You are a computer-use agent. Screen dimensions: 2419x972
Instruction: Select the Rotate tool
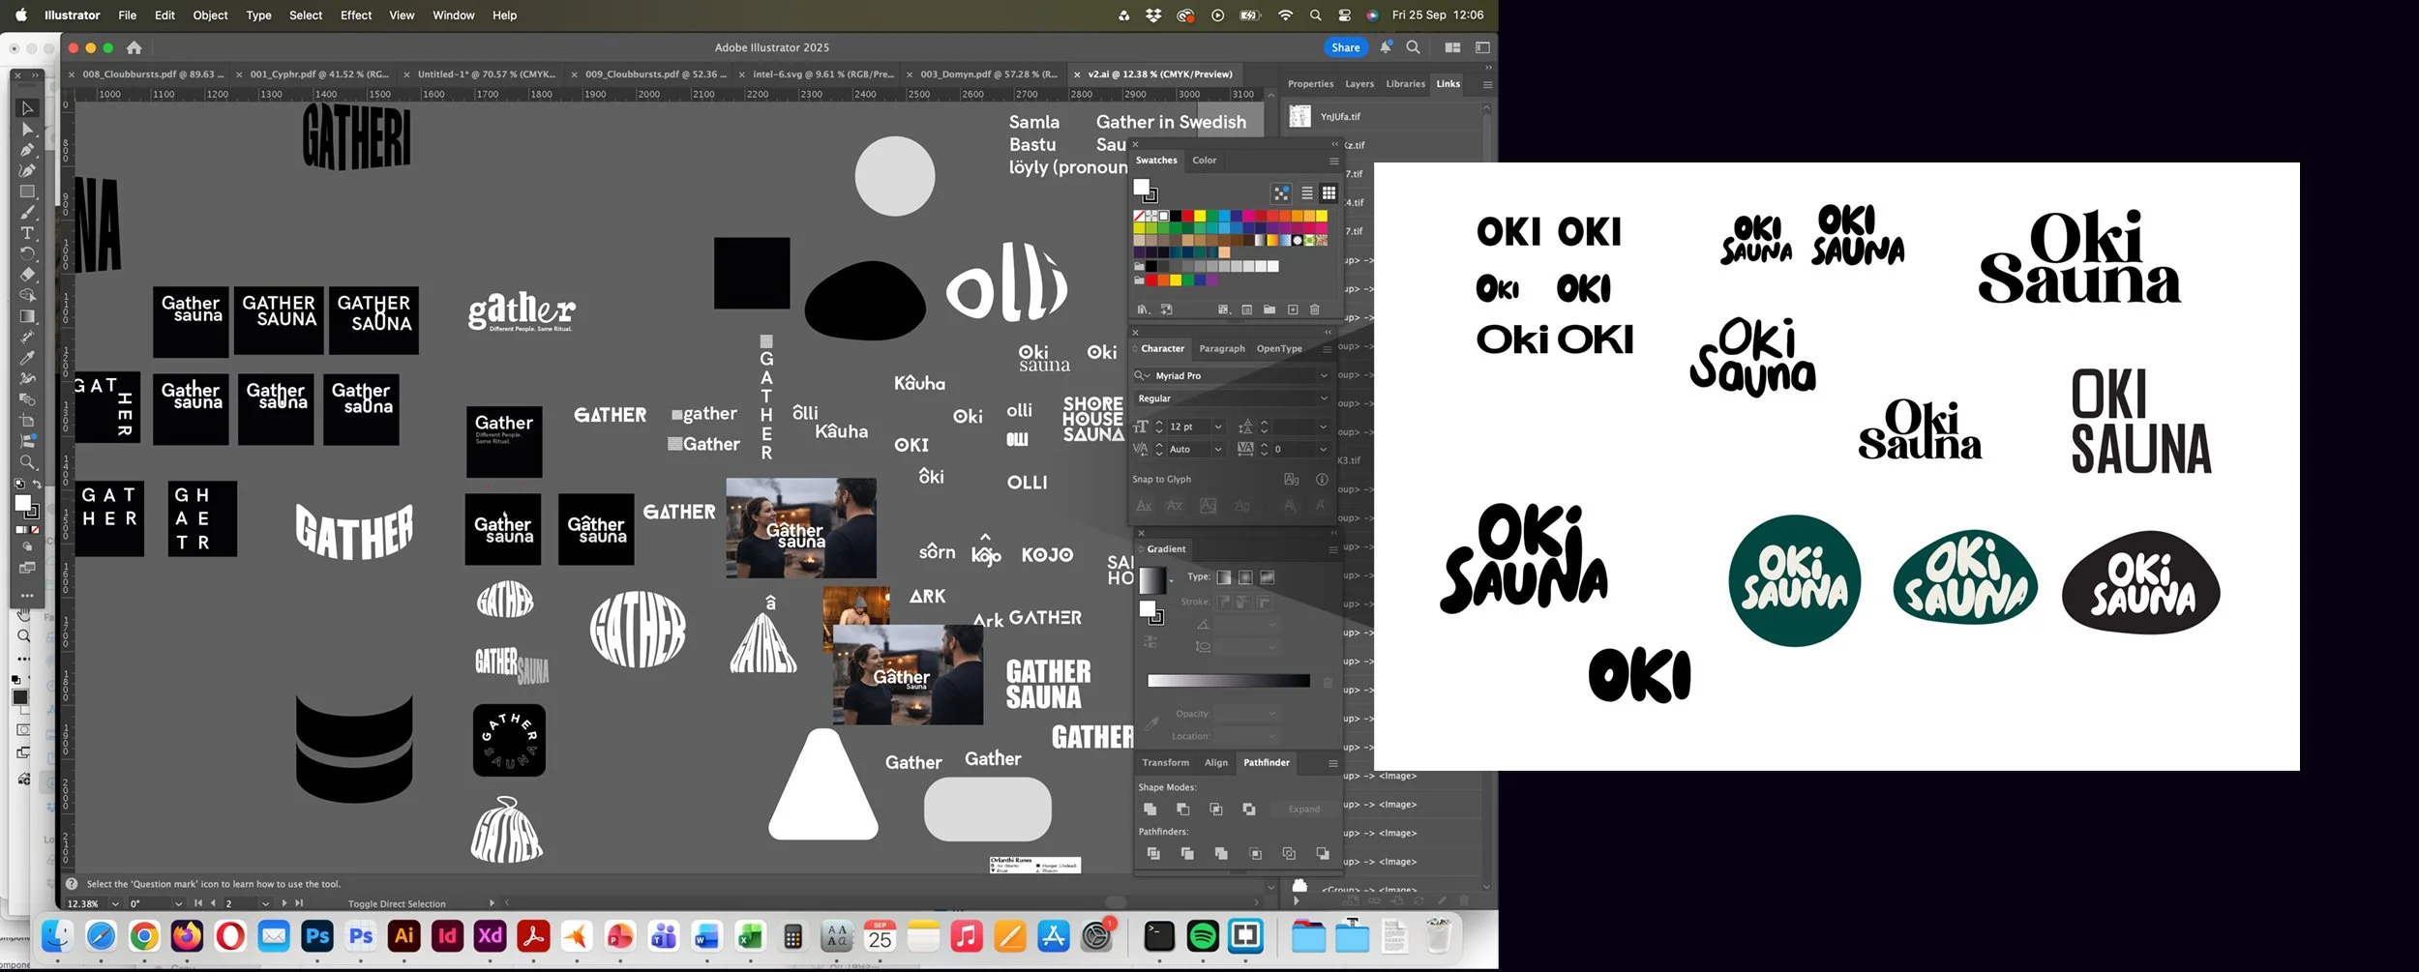pos(27,254)
